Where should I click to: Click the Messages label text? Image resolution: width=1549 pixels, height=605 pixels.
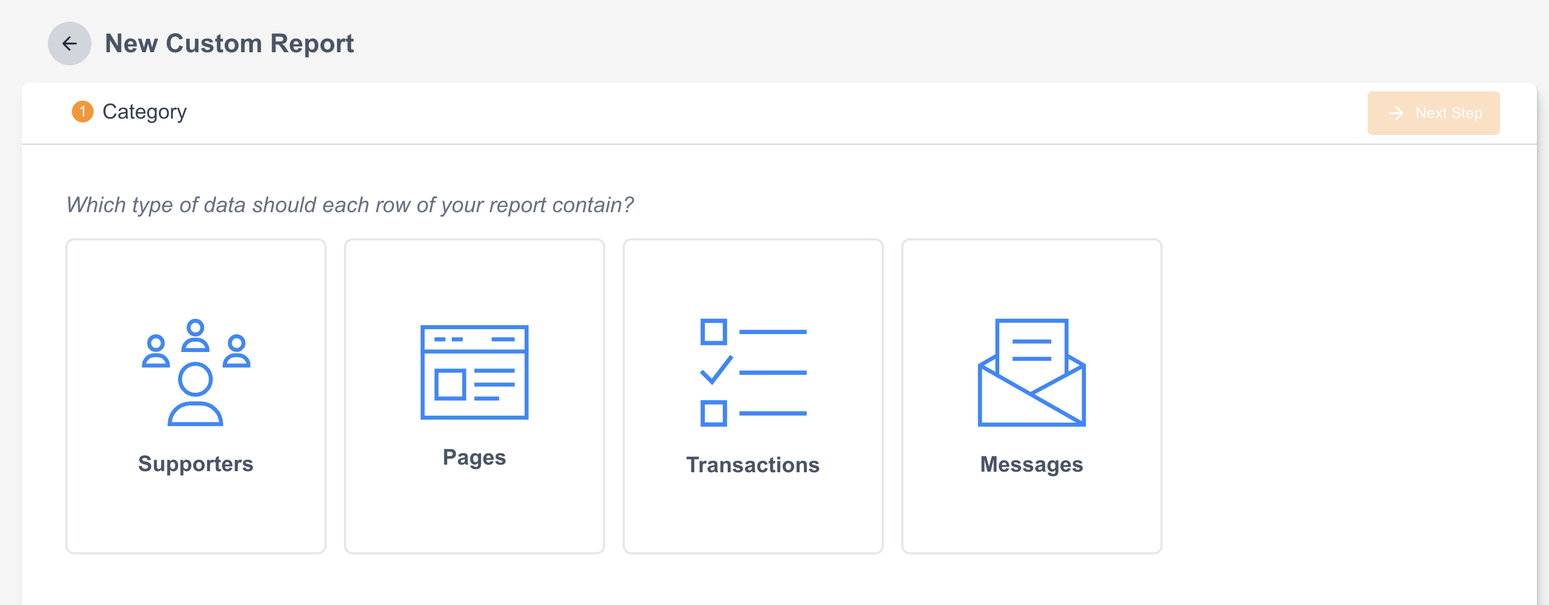tap(1031, 465)
